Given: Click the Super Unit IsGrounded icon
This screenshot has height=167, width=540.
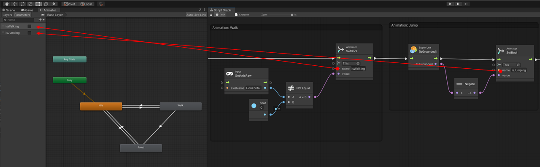Looking at the screenshot, I should pos(413,50).
